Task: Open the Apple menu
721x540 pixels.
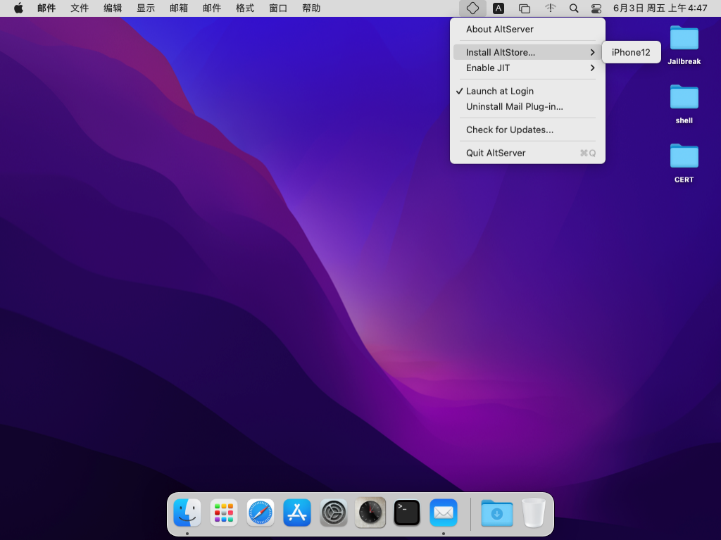Action: tap(18, 8)
